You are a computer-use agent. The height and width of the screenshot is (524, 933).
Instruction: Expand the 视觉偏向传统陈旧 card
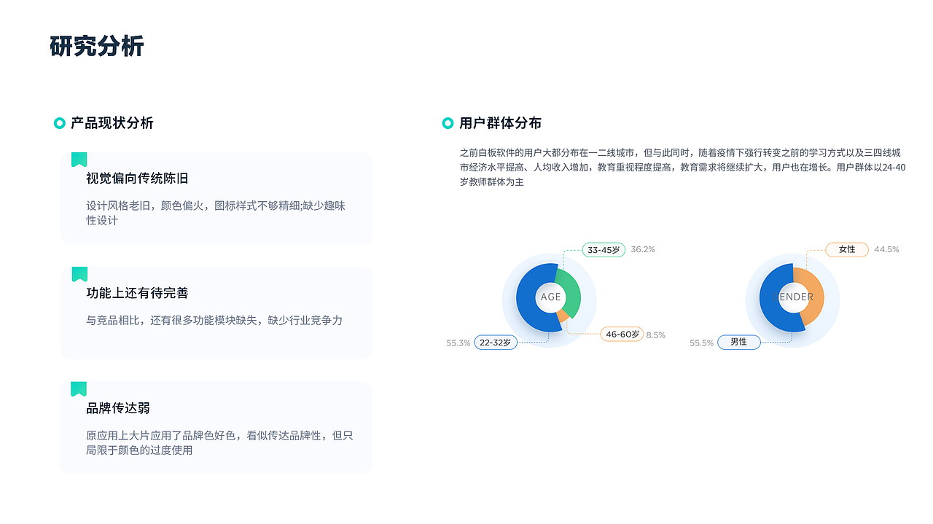(x=216, y=198)
